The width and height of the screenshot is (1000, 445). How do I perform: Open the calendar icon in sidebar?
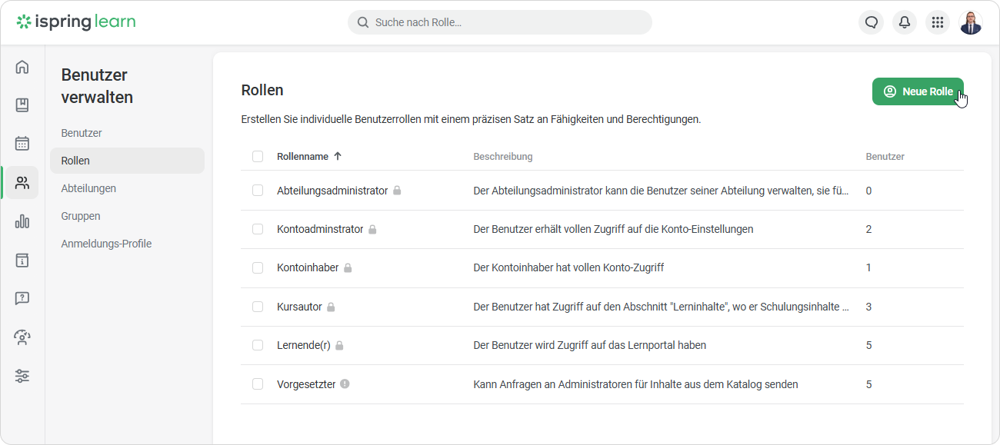pyautogui.click(x=22, y=144)
